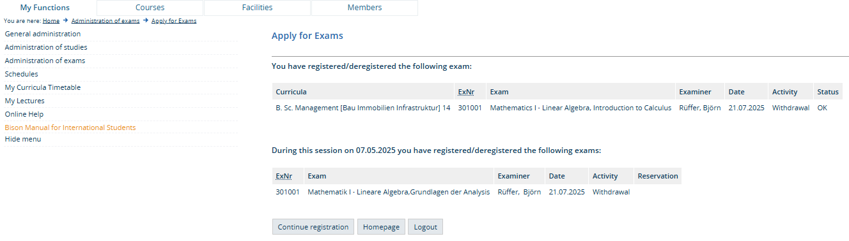Go to the Members tab
The height and width of the screenshot is (241, 849).
[364, 8]
